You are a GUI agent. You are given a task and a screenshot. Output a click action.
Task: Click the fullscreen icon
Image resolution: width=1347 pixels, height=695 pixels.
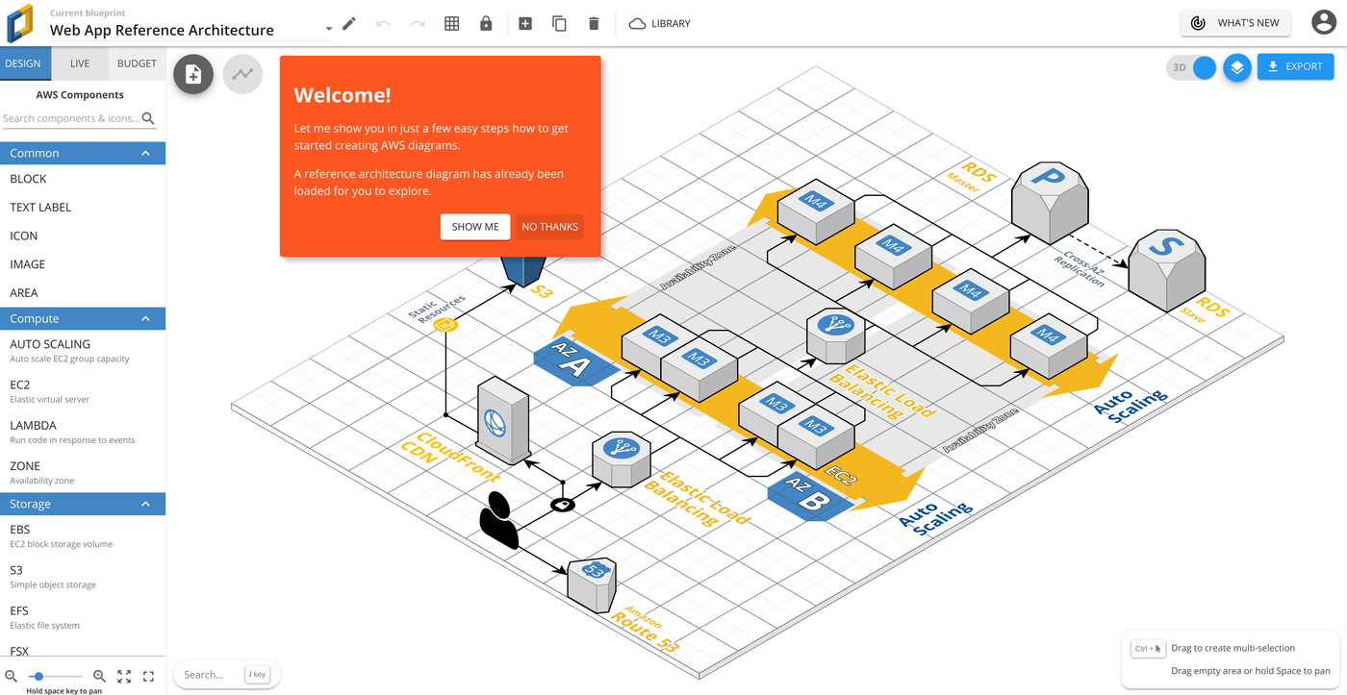coord(148,676)
